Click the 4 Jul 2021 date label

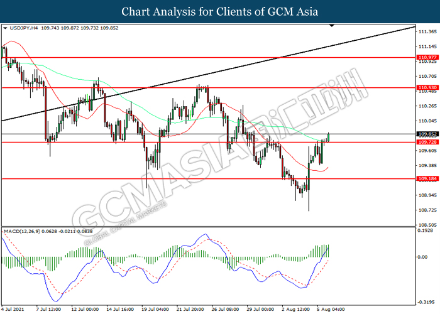click(13, 309)
